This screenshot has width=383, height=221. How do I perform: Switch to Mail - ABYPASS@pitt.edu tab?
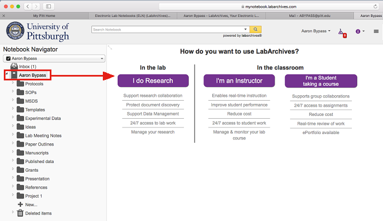(310, 16)
